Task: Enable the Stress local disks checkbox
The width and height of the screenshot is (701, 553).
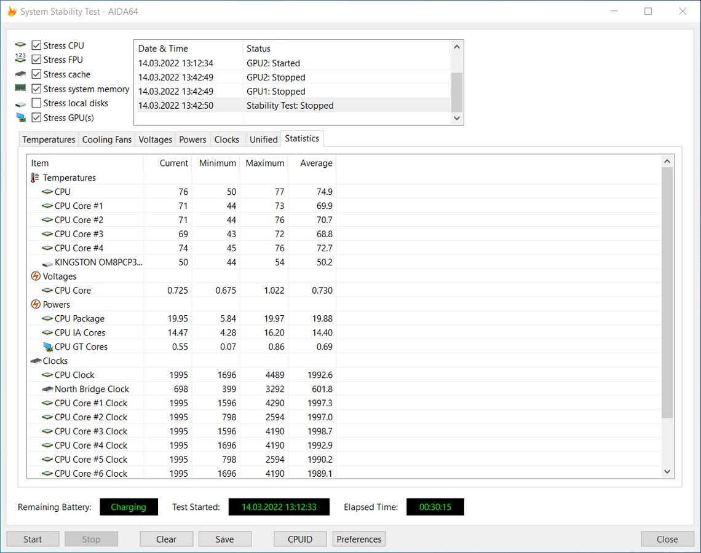Action: pyautogui.click(x=37, y=103)
